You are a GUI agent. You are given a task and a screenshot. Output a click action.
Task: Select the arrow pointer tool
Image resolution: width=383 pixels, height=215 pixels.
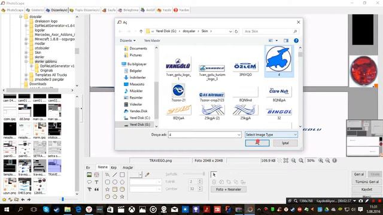[x=214, y=174]
